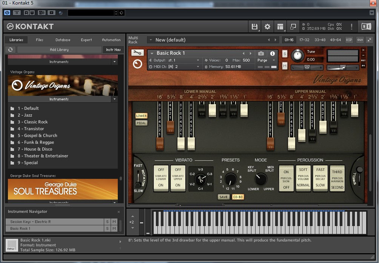The image size is (379, 263).
Task: Open Kontakt save menu disk icon
Action: [x=254, y=26]
